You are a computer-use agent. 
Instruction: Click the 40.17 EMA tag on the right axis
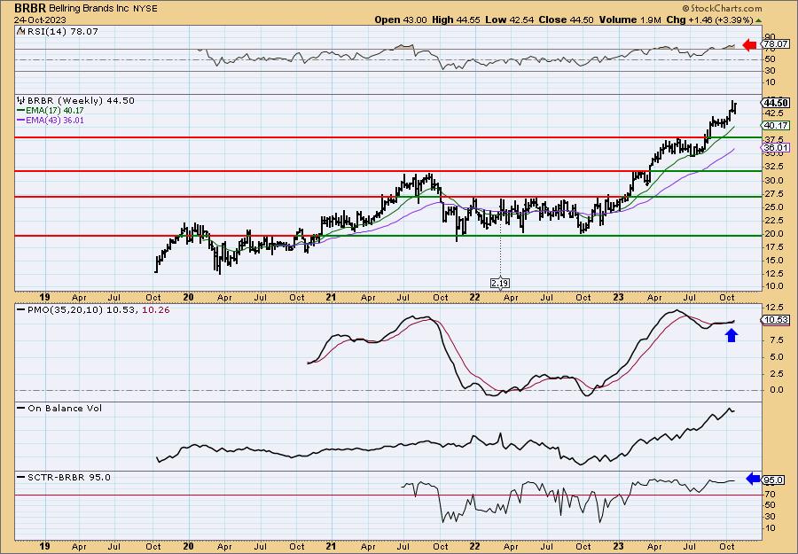tap(775, 125)
